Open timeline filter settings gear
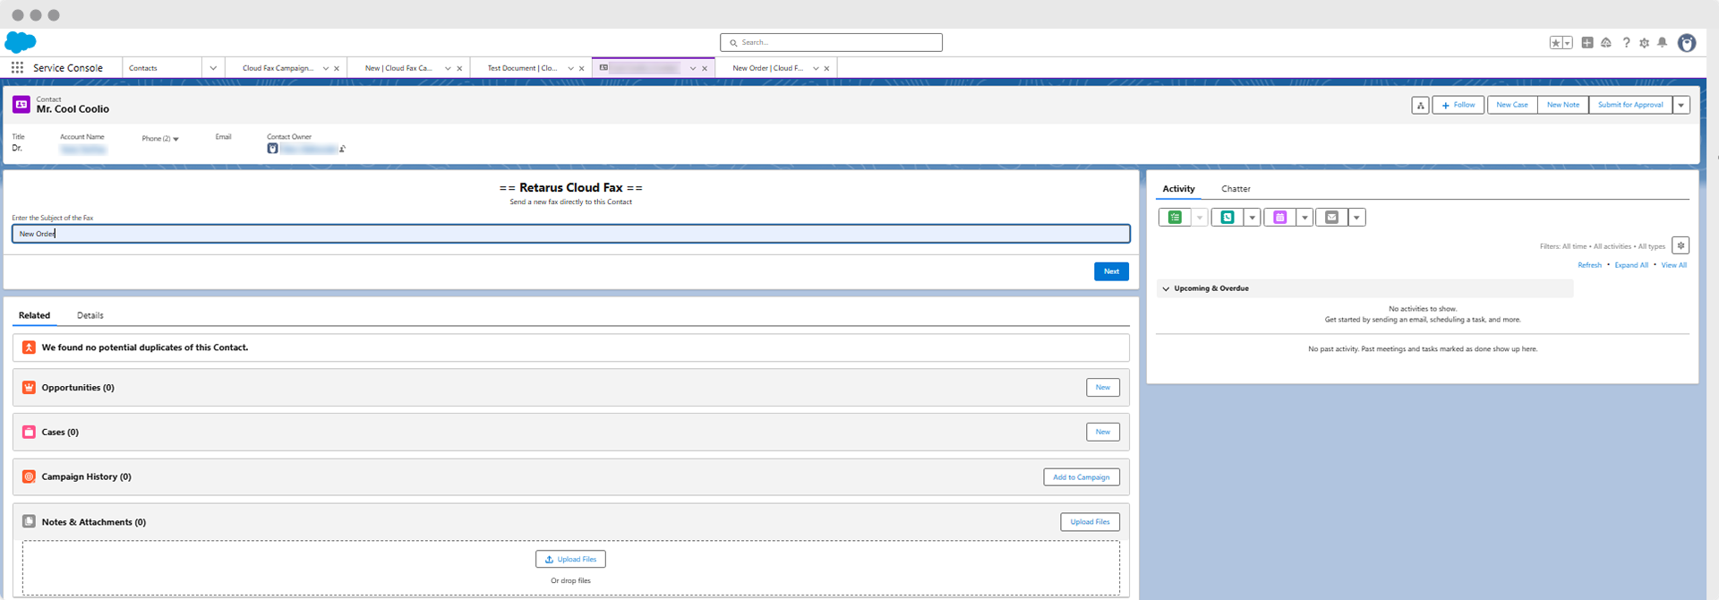Viewport: 1719px width, 600px height. click(x=1681, y=246)
